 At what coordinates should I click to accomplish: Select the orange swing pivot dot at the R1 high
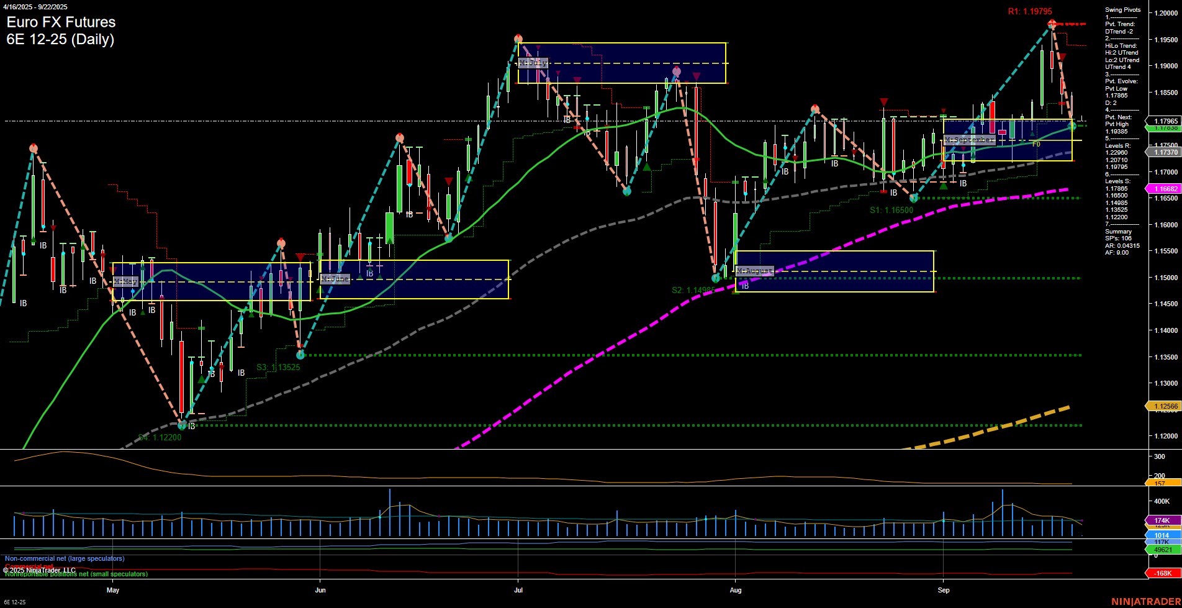[1050, 23]
